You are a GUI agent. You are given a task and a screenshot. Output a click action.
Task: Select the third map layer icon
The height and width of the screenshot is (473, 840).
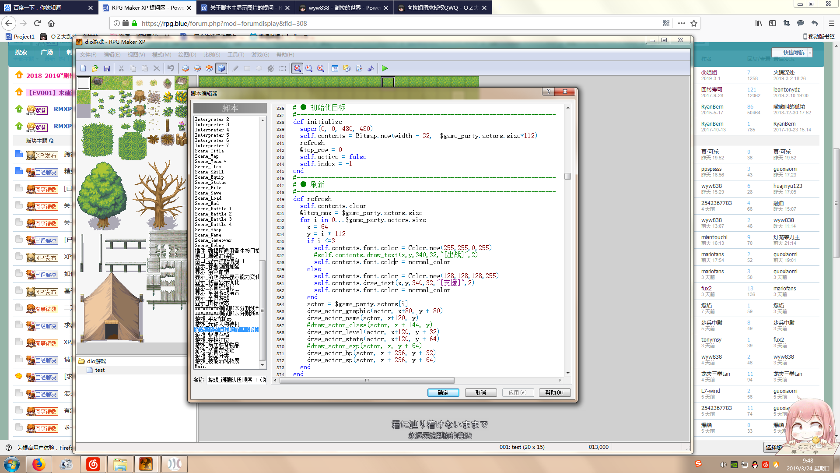(209, 68)
